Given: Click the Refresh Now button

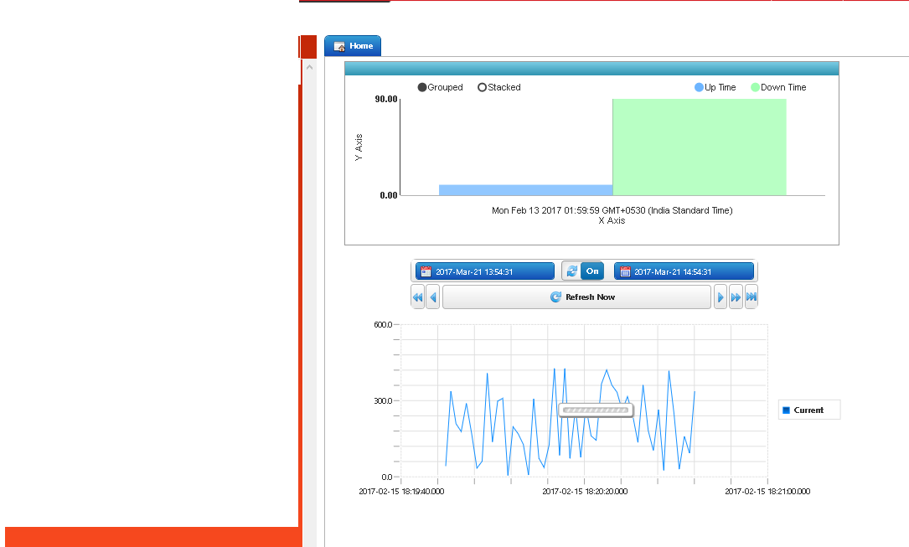Looking at the screenshot, I should click(x=577, y=297).
